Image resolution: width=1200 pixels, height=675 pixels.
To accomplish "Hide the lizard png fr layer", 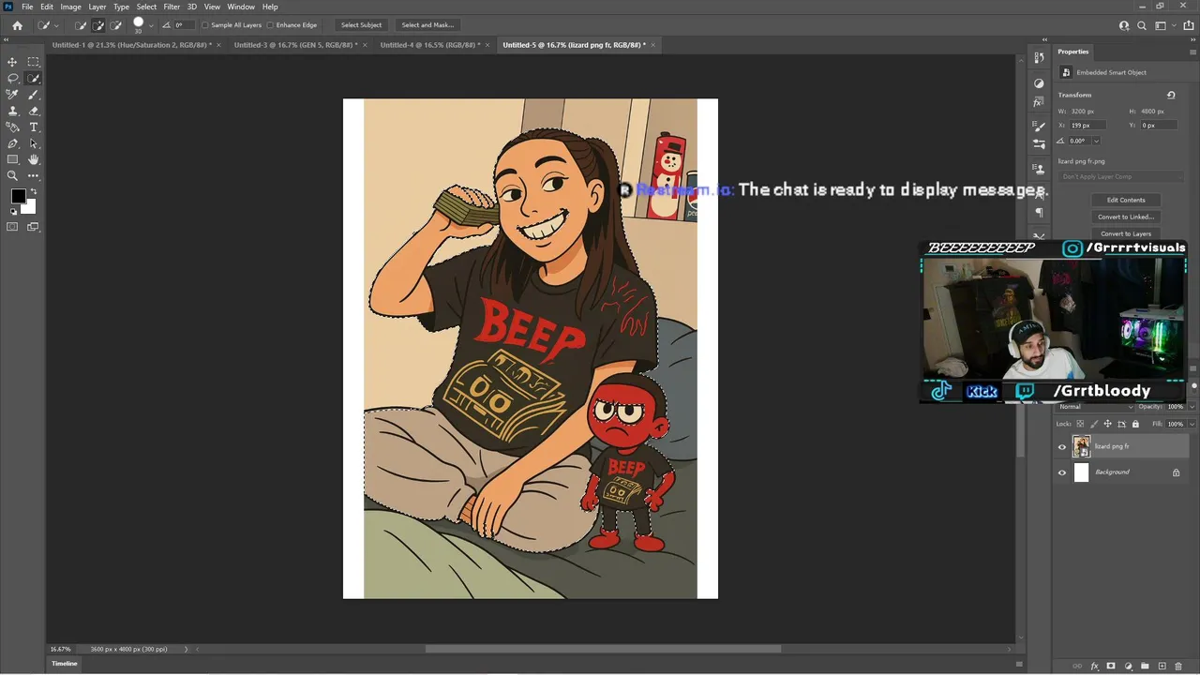I will [x=1062, y=447].
